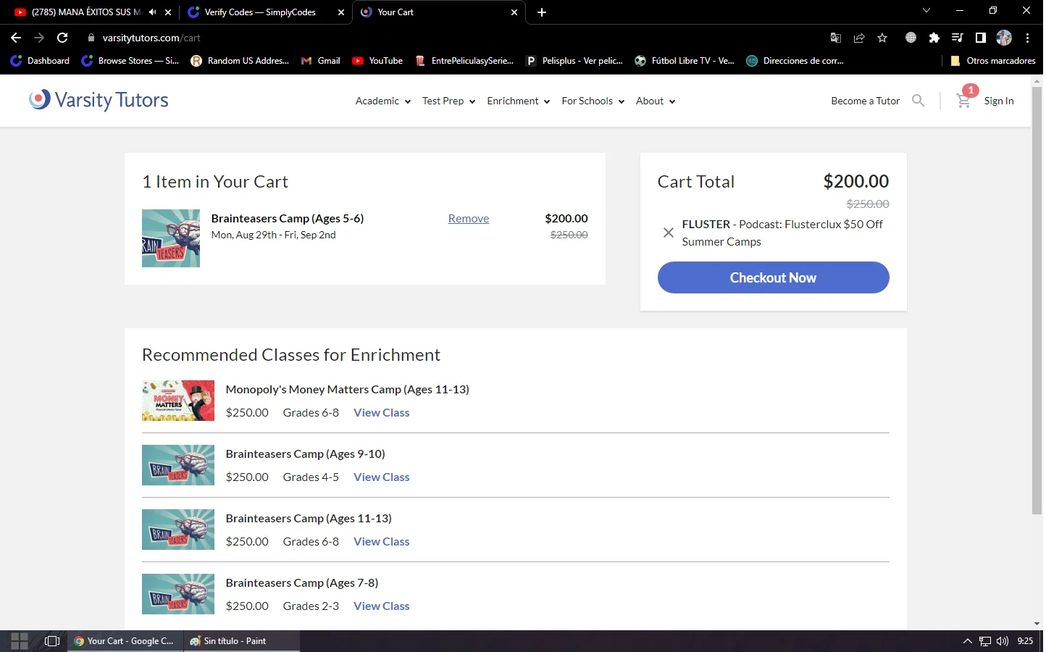Image resolution: width=1046 pixels, height=652 pixels.
Task: Toggle the browser side panel icon
Action: pyautogui.click(x=981, y=38)
